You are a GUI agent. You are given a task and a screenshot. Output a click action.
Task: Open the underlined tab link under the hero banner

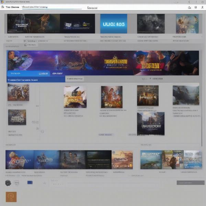(x=43, y=73)
